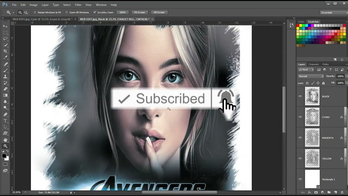Filter layers by type layers

pyautogui.click(x=331, y=70)
